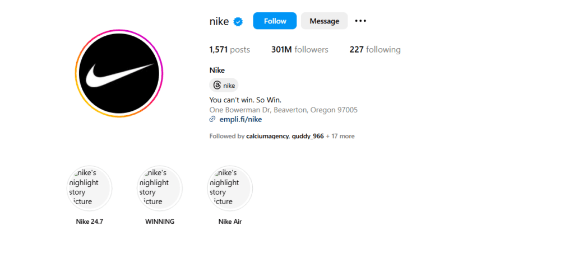The image size is (574, 254).
Task: Open the Threads icon badge for nike
Action: 224,86
